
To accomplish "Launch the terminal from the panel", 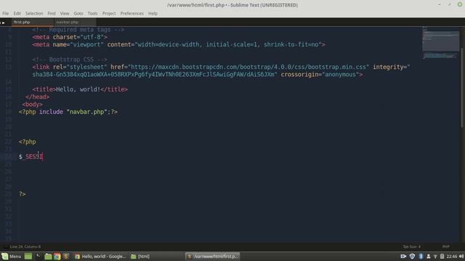I will pyautogui.click(x=38, y=256).
